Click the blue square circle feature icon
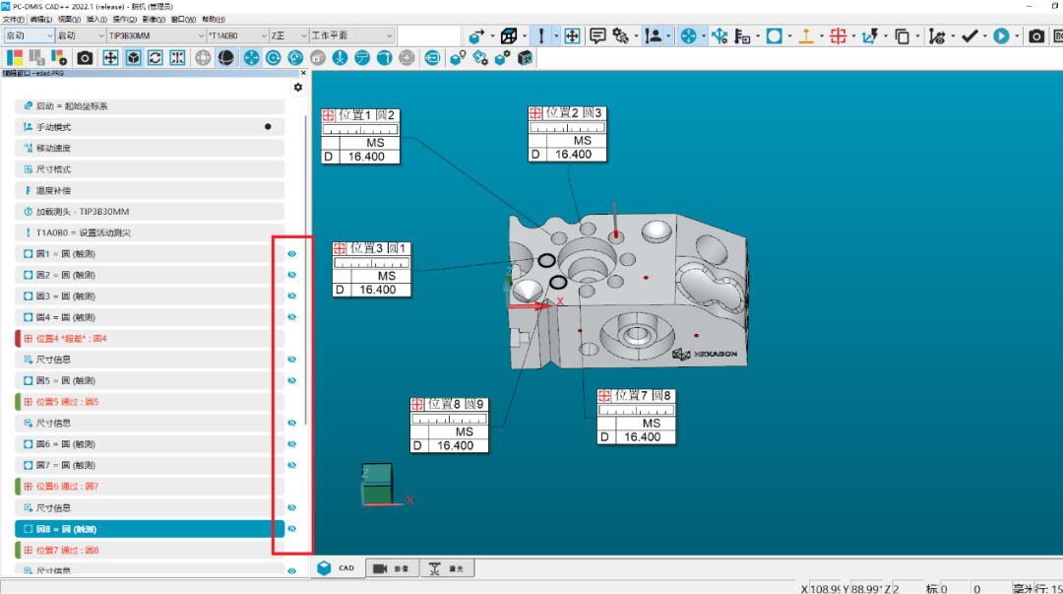Screen dimensions: 1063x594 [x=774, y=36]
